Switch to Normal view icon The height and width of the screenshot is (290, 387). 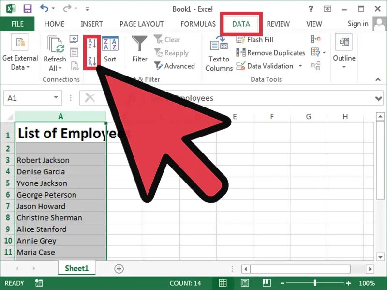(223, 283)
